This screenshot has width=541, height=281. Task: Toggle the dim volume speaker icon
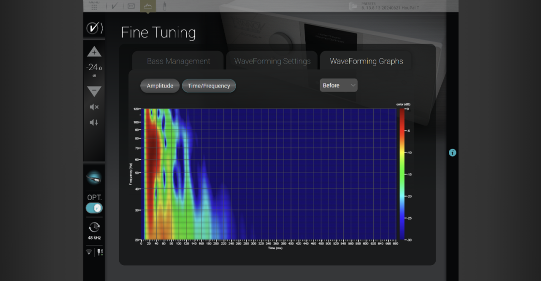pos(94,122)
